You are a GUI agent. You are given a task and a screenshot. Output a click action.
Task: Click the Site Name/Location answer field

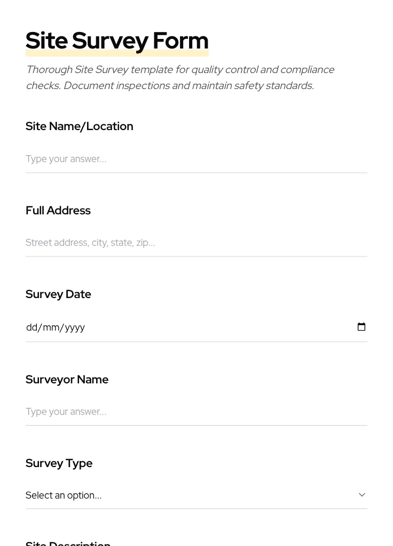(x=196, y=159)
